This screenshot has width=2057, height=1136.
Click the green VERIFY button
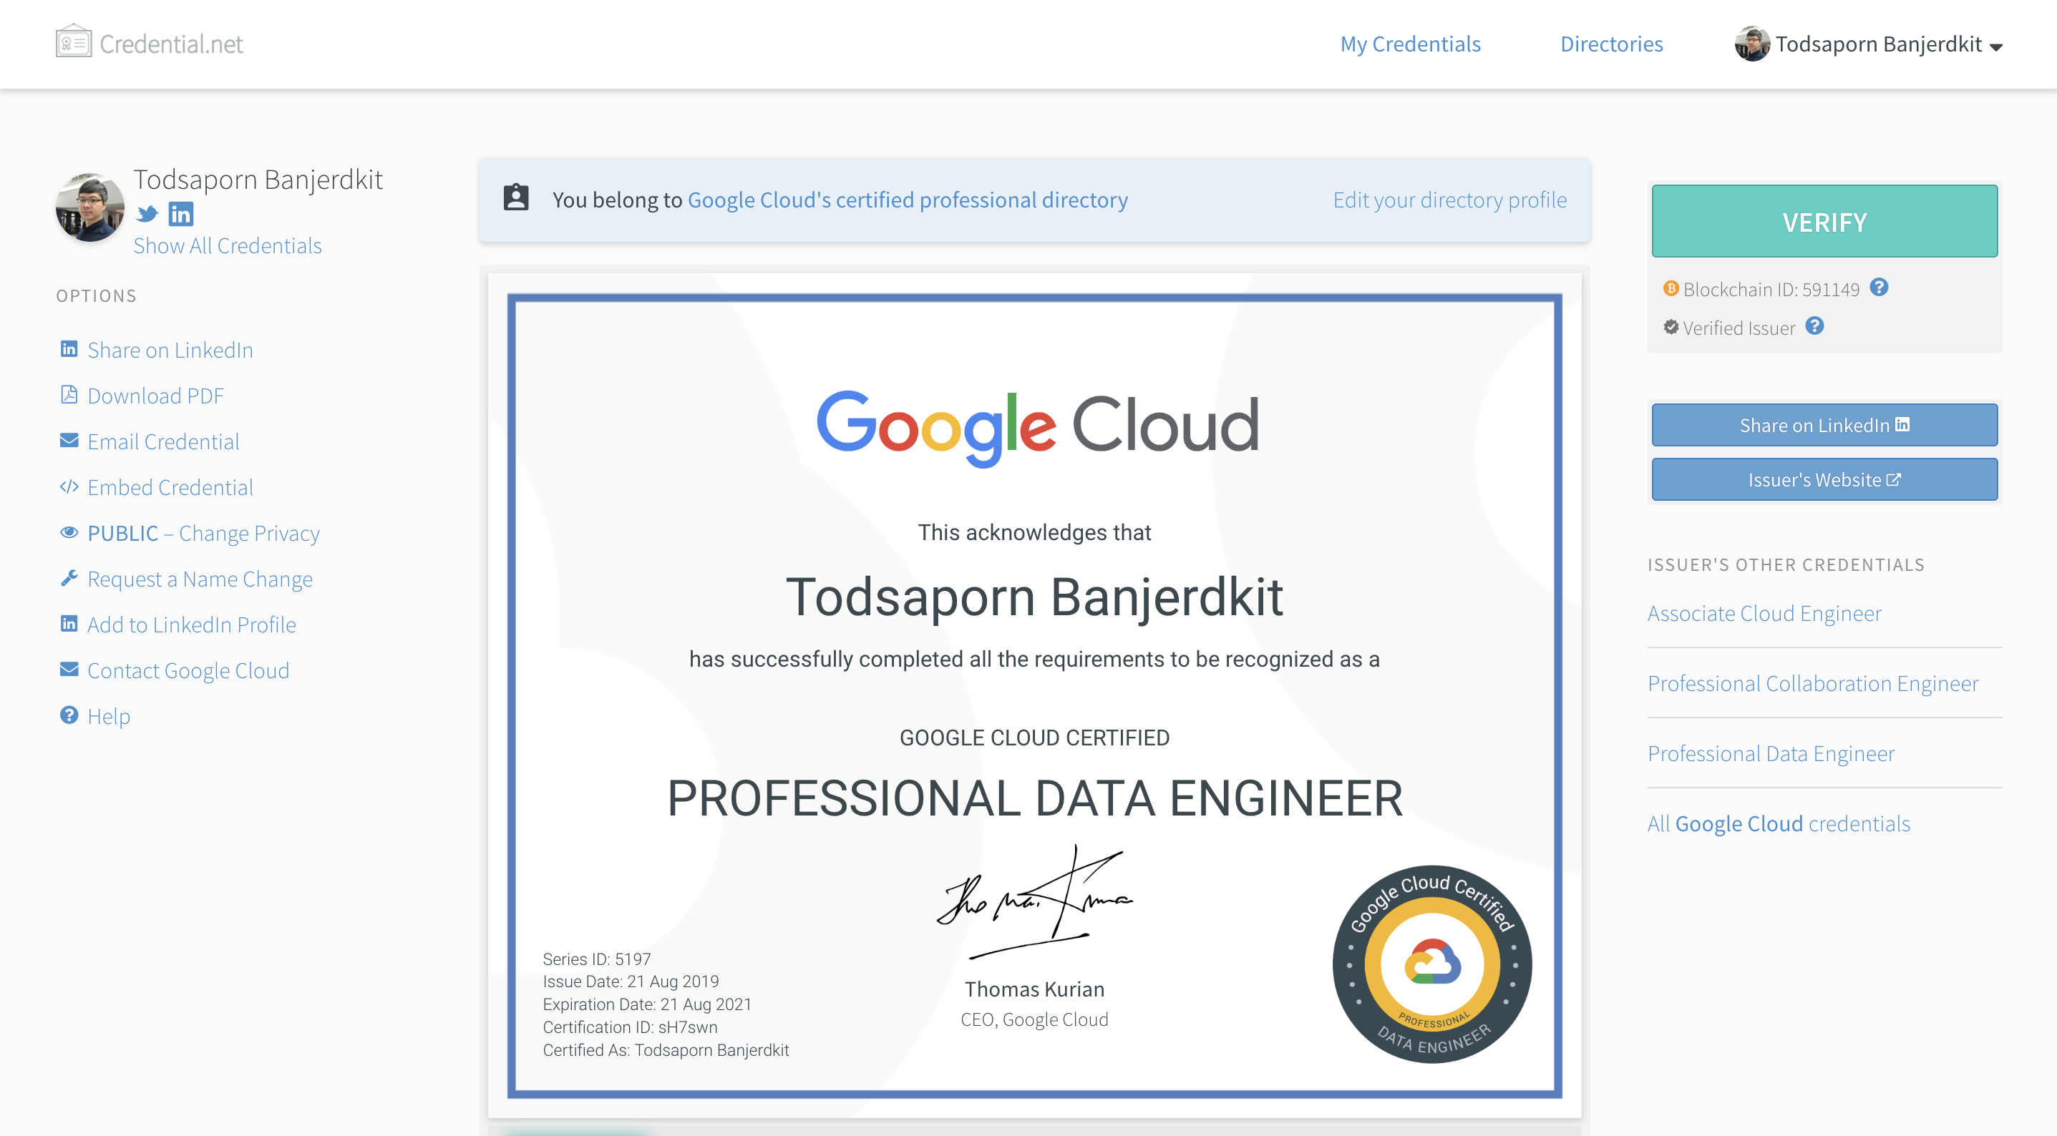1824,221
